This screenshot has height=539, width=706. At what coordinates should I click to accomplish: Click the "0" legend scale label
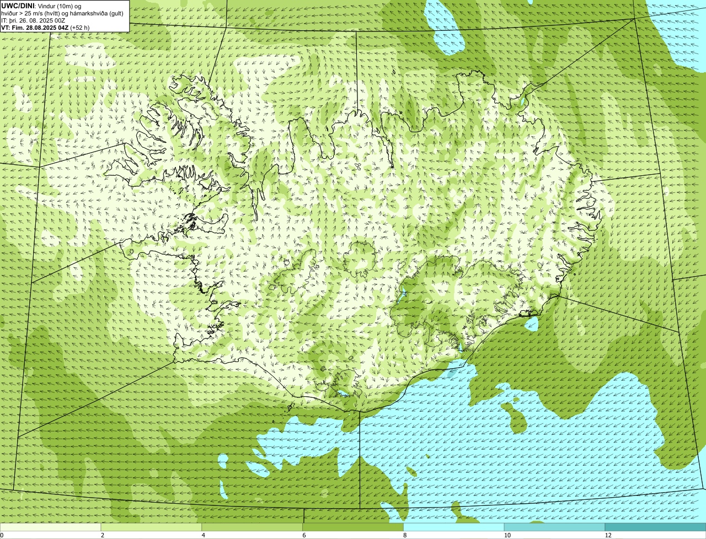pos(2,535)
